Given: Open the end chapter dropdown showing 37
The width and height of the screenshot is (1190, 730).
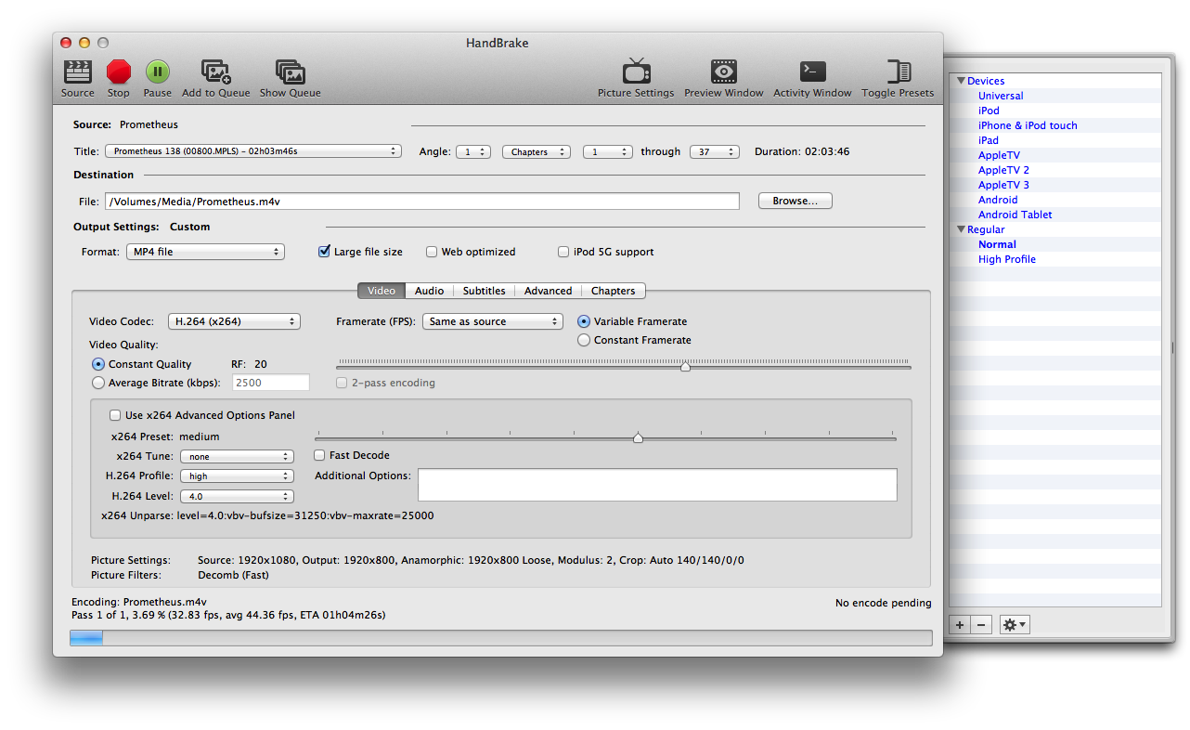Looking at the screenshot, I should tap(715, 151).
